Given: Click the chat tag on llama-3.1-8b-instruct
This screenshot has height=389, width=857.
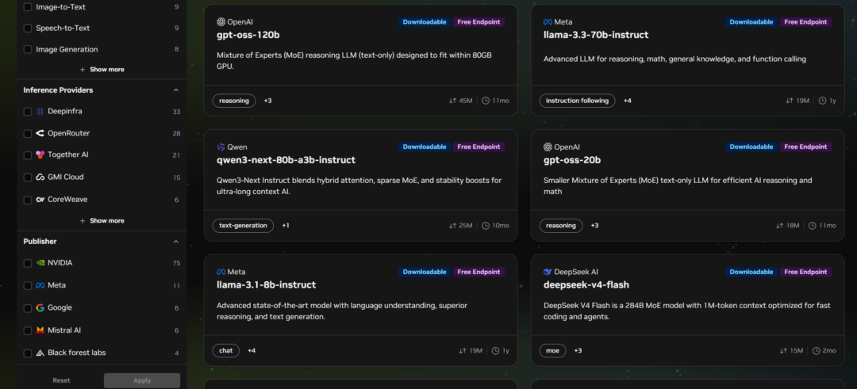Looking at the screenshot, I should coord(225,351).
